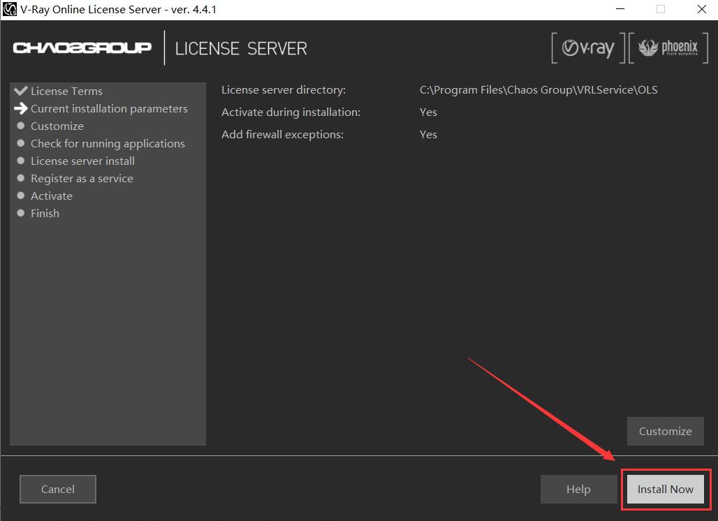This screenshot has height=521, width=718.
Task: Click the Chaos Group logo
Action: tap(82, 48)
